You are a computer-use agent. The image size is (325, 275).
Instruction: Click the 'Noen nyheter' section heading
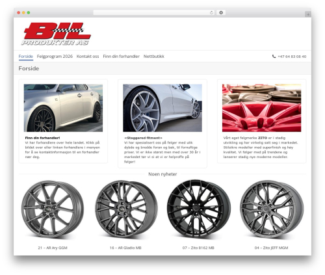coord(162,174)
